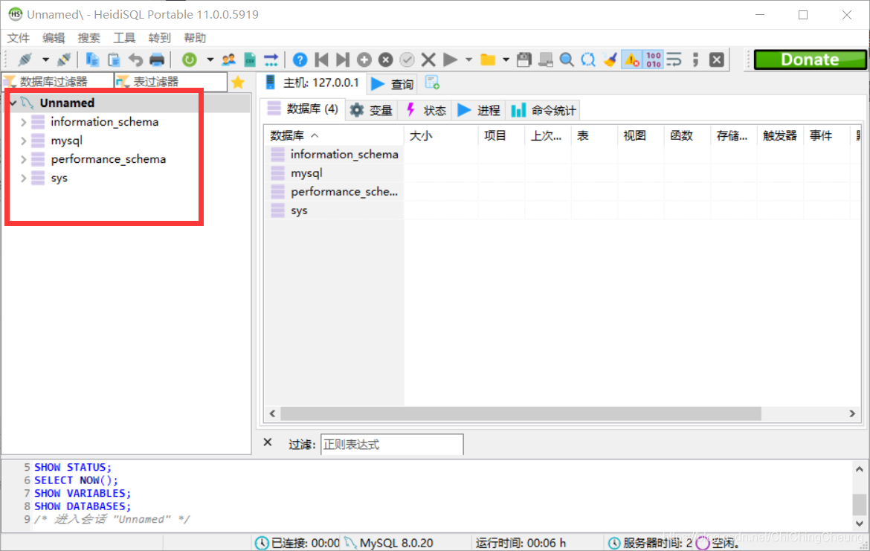Click the First record icon
Screen dimensions: 870x551
tap(321, 59)
